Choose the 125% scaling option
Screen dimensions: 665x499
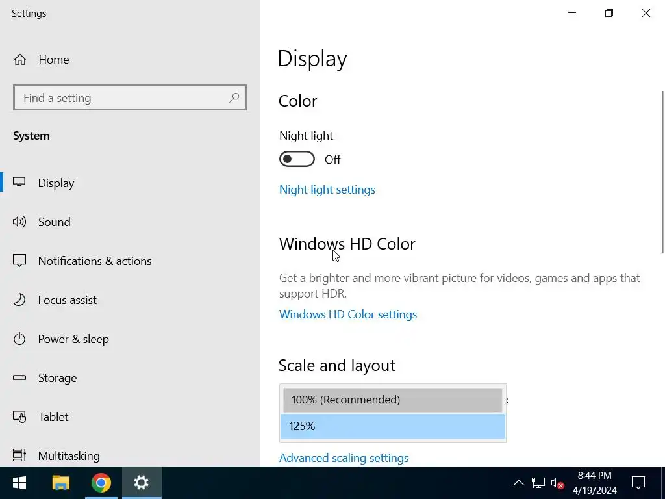pos(392,426)
